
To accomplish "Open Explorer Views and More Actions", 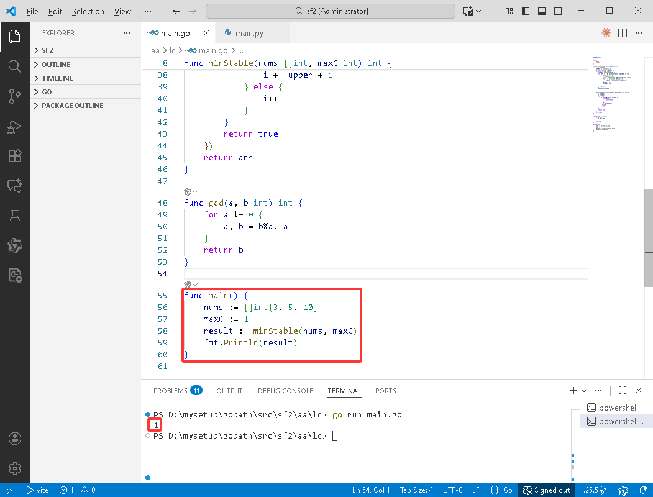I will [x=127, y=33].
